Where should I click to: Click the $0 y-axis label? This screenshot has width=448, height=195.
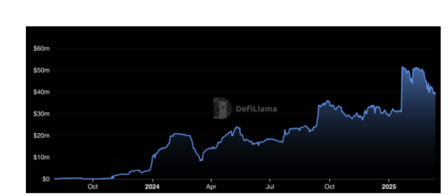[46, 179]
